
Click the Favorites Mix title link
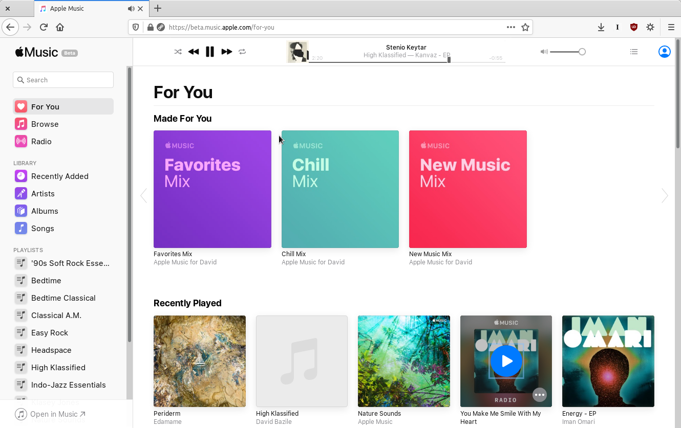click(x=173, y=254)
